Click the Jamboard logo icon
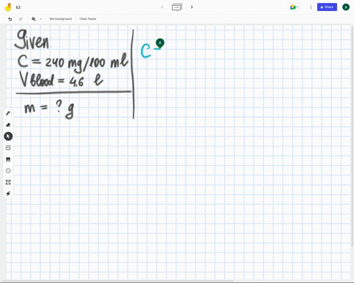The image size is (354, 283). pyautogui.click(x=8, y=7)
